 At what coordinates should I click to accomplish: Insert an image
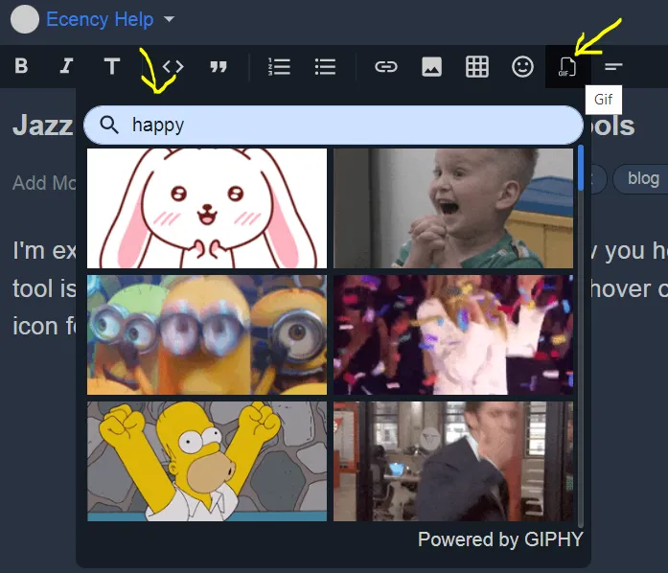click(431, 66)
